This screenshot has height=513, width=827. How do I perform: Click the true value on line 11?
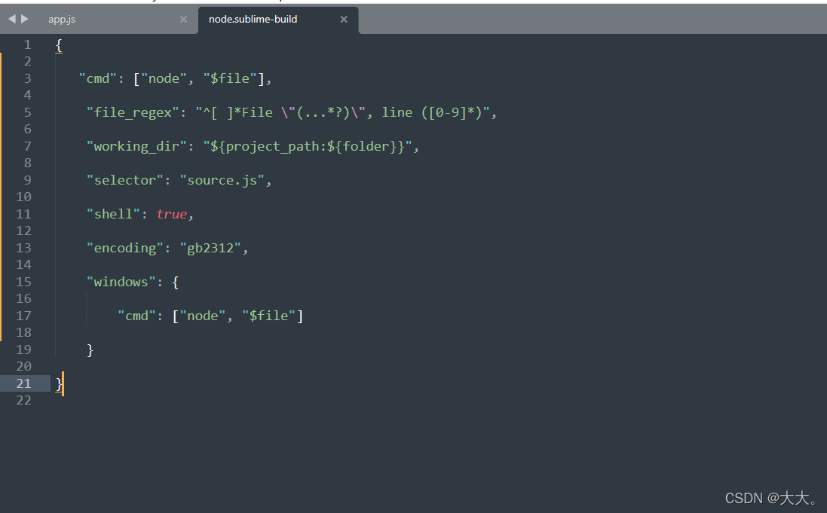click(172, 213)
